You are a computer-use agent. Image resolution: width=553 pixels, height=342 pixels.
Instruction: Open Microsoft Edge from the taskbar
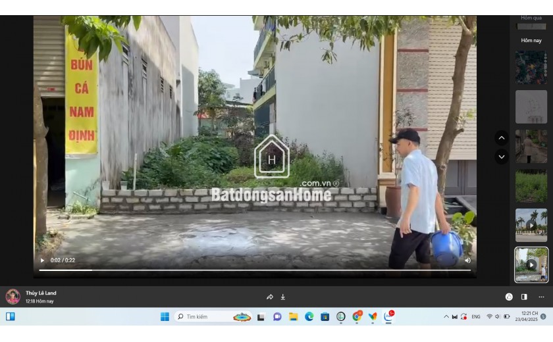(309, 316)
